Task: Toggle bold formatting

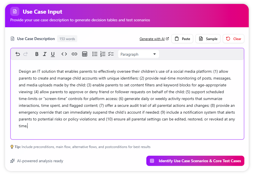Action: pos(37,54)
